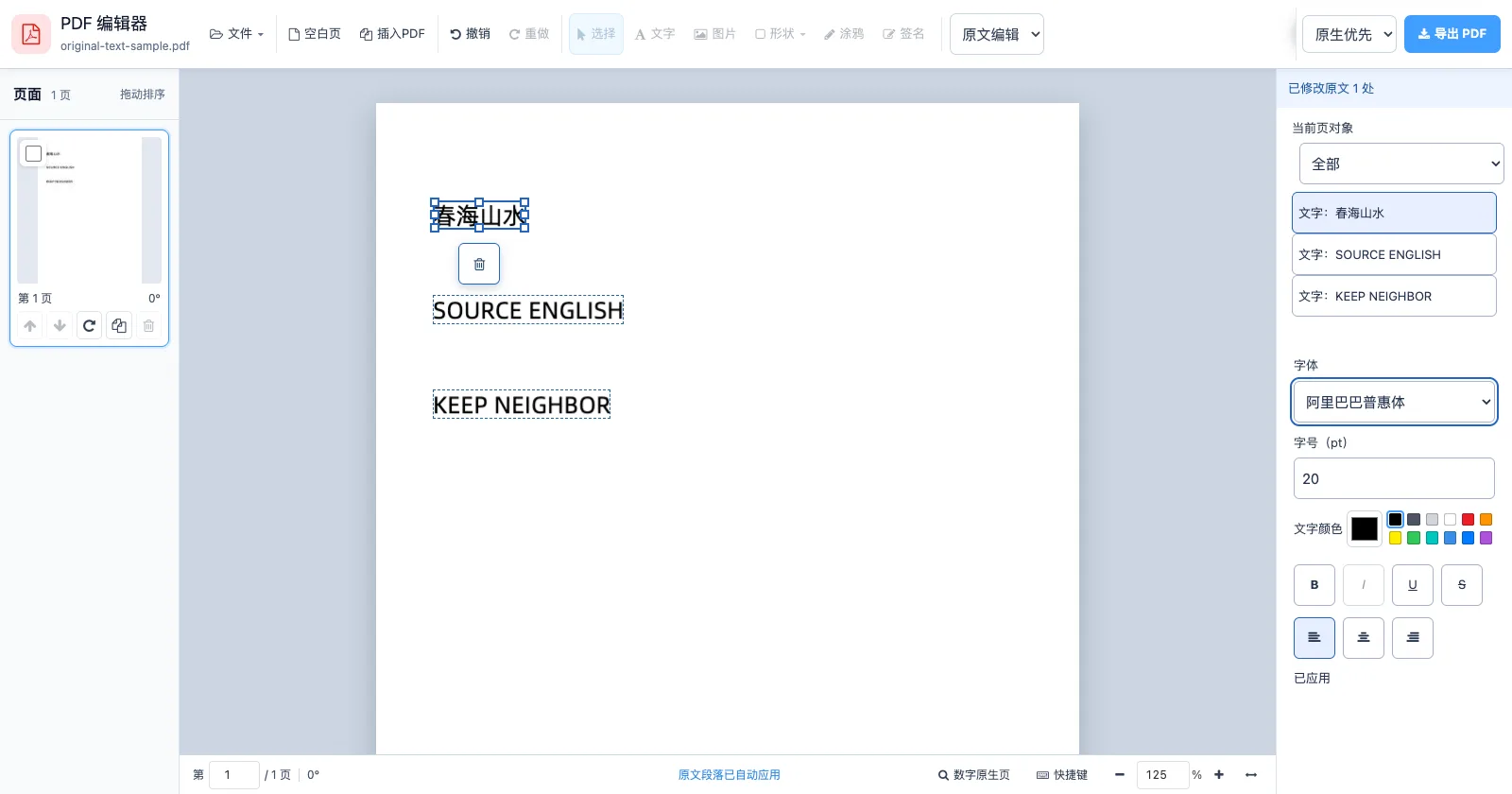Toggle underline formatting
The width and height of the screenshot is (1512, 794).
click(x=1413, y=585)
